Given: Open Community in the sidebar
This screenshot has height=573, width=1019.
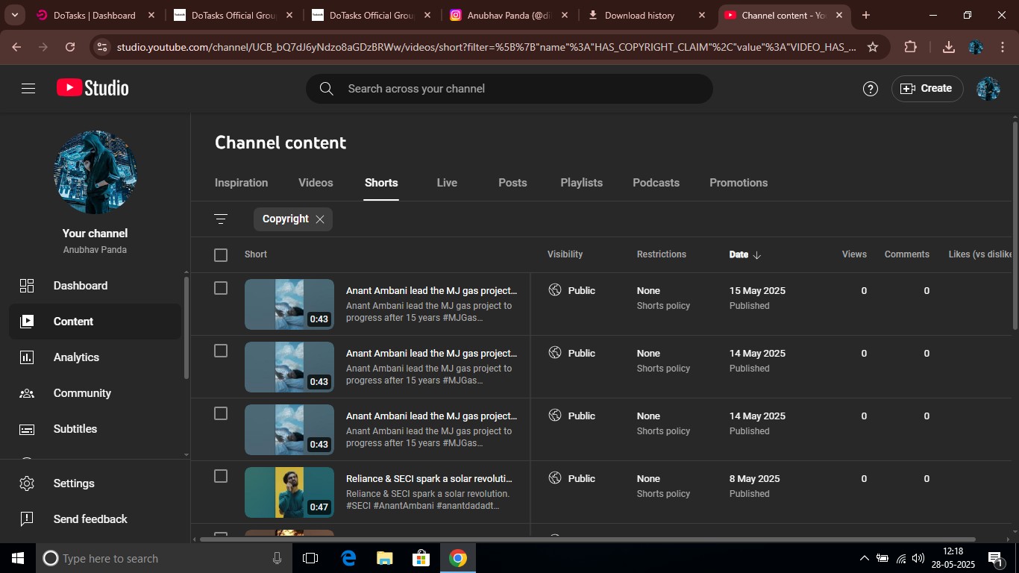Looking at the screenshot, I should click(x=95, y=393).
